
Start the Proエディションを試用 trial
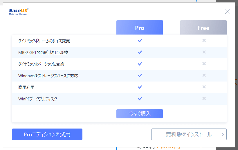coord(47,134)
